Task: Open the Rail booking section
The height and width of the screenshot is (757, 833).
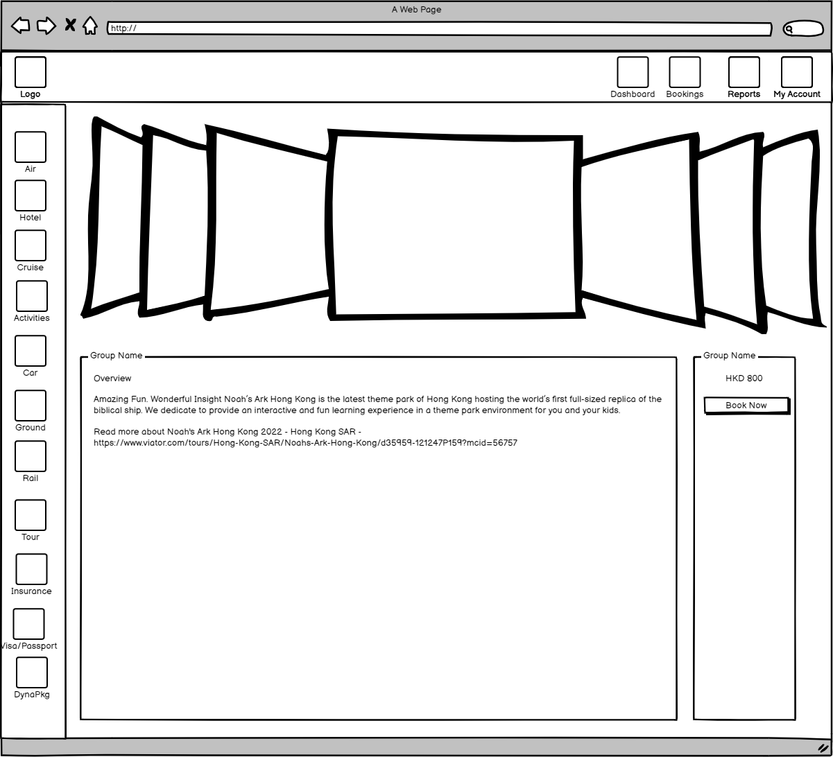Action: (31, 457)
